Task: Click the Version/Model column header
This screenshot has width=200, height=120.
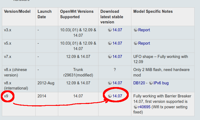Action: (x=16, y=11)
